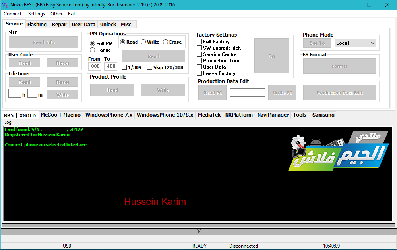Image resolution: width=397 pixels, height=250 pixels.
Task: Enable the SW upgrade def. checkbox
Action: [199, 48]
